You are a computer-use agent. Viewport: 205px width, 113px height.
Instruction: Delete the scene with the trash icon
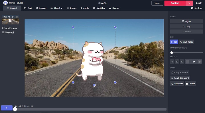point(17,17)
